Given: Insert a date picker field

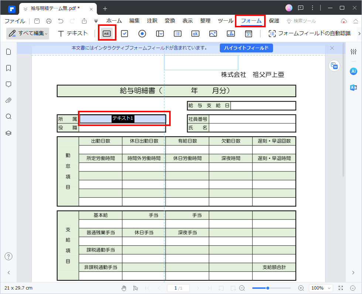Looking at the screenshot, I should coord(249,34).
